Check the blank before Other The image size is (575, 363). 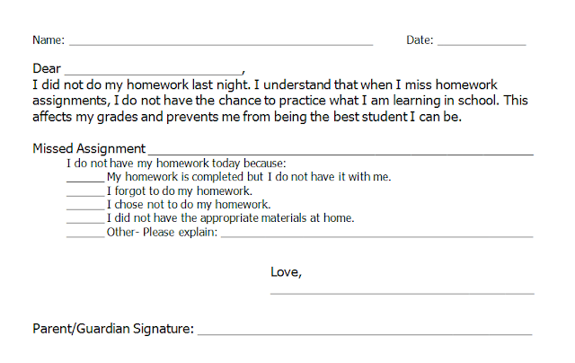point(85,235)
